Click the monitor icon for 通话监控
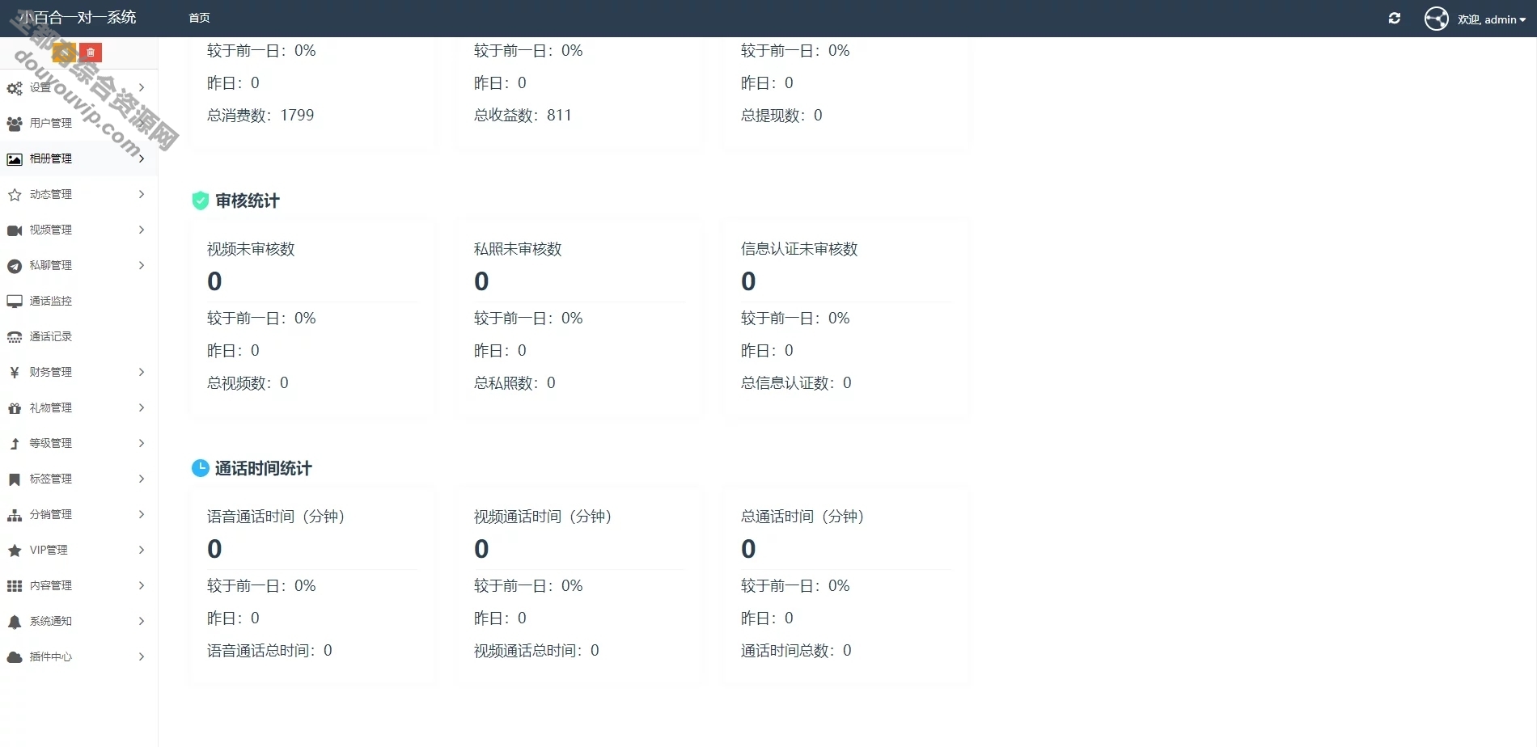Image resolution: width=1537 pixels, height=747 pixels. (15, 302)
